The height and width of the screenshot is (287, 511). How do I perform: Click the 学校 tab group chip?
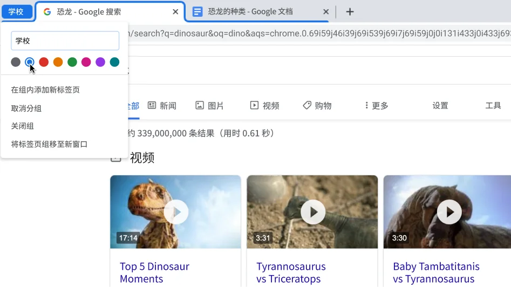coord(16,12)
